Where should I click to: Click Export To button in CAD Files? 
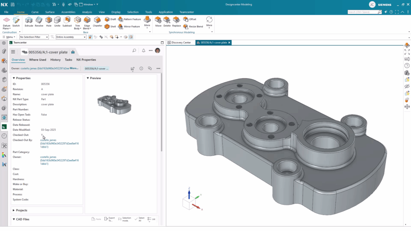[x=109, y=219]
